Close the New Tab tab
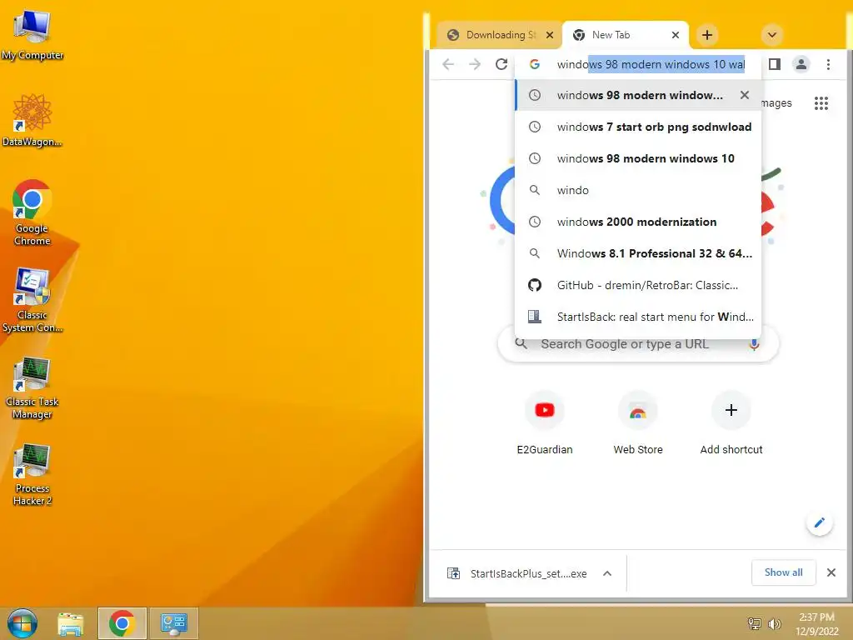Screen dimensions: 853x640 676,35
